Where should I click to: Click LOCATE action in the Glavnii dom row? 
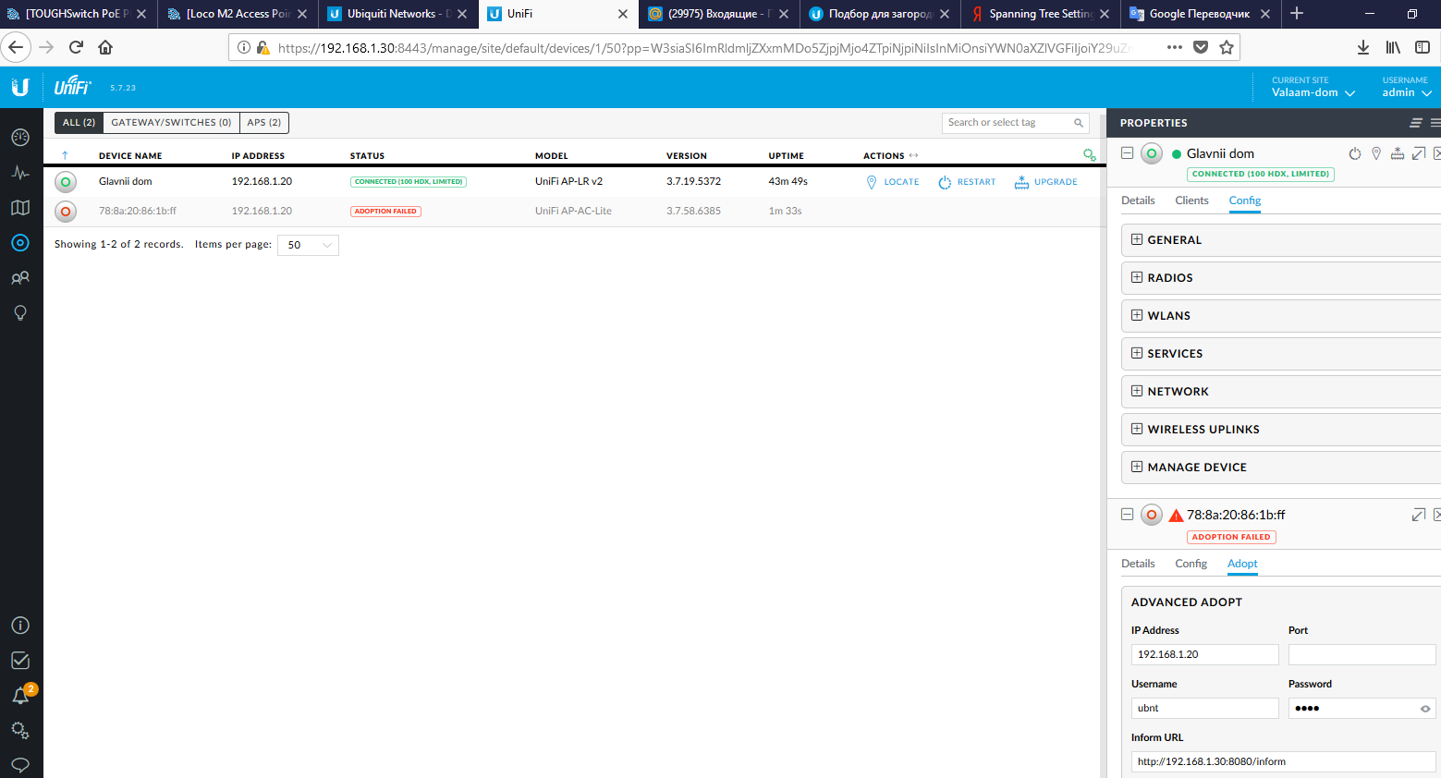tap(892, 182)
